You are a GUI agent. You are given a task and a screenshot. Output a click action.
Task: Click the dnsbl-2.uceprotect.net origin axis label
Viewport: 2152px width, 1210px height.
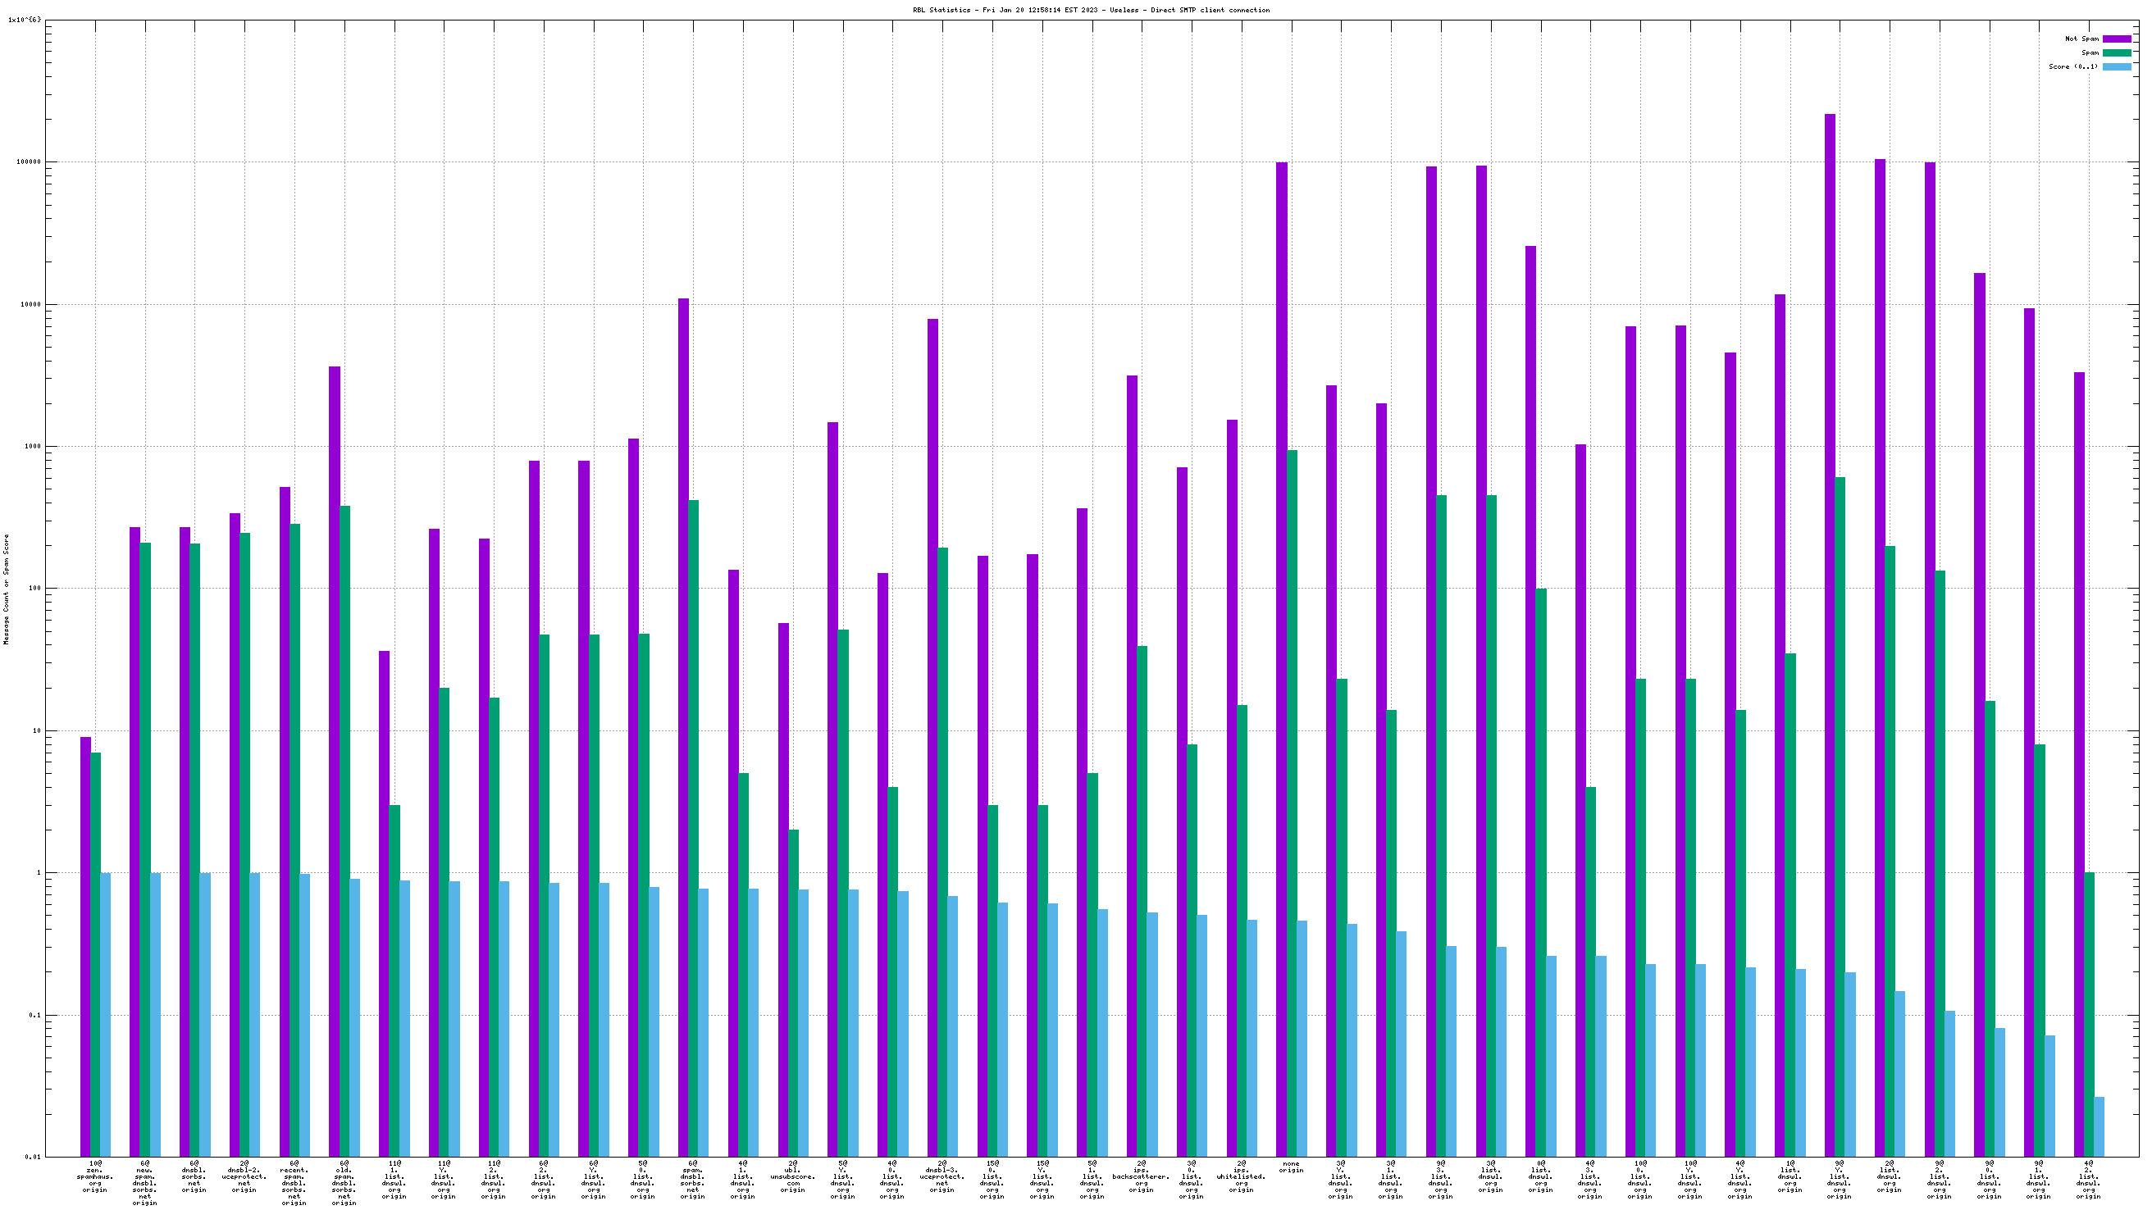(x=244, y=1176)
